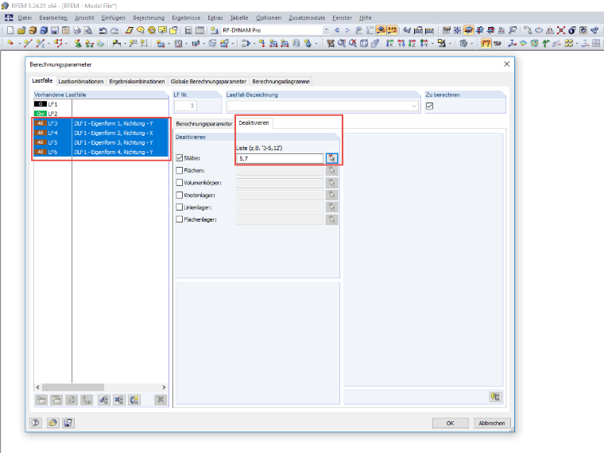The image size is (604, 453).
Task: Click the select-all load cases icon
Action: pos(103,400)
